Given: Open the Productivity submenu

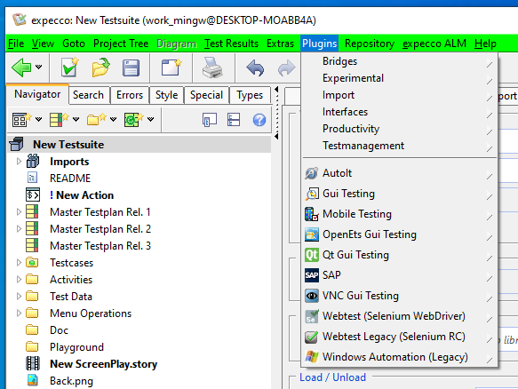Looking at the screenshot, I should point(399,129).
